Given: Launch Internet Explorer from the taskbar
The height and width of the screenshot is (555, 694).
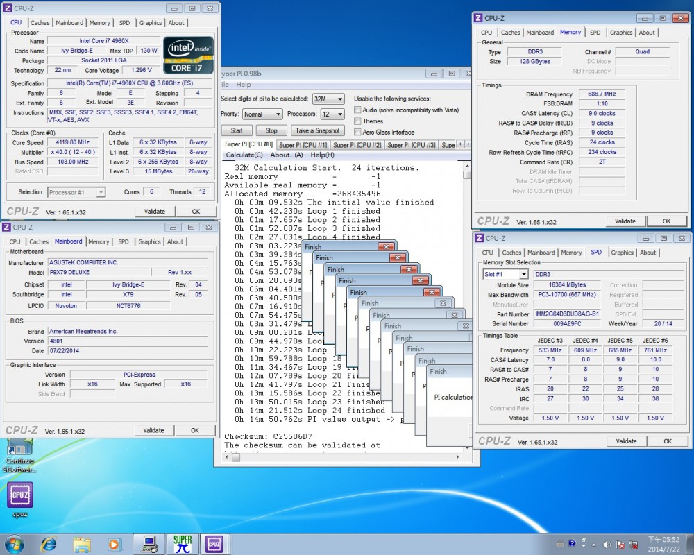Looking at the screenshot, I should coord(49,543).
